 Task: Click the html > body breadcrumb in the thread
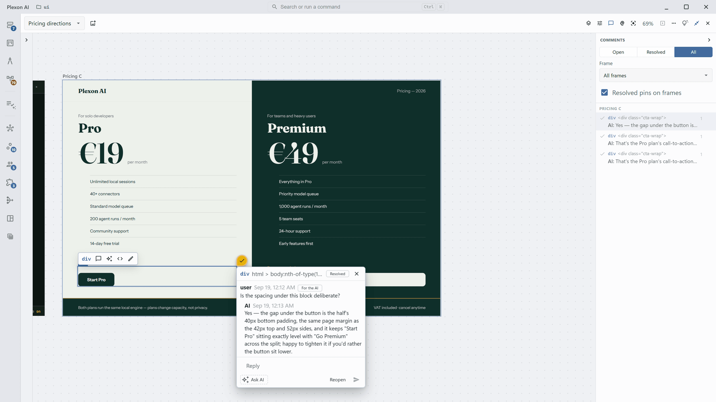pyautogui.click(x=287, y=274)
